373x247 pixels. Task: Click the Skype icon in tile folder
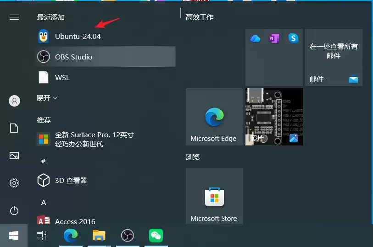(293, 39)
